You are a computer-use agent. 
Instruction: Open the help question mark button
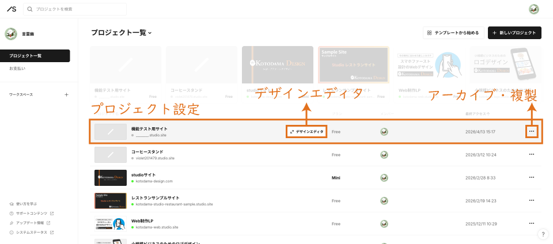[x=543, y=234]
